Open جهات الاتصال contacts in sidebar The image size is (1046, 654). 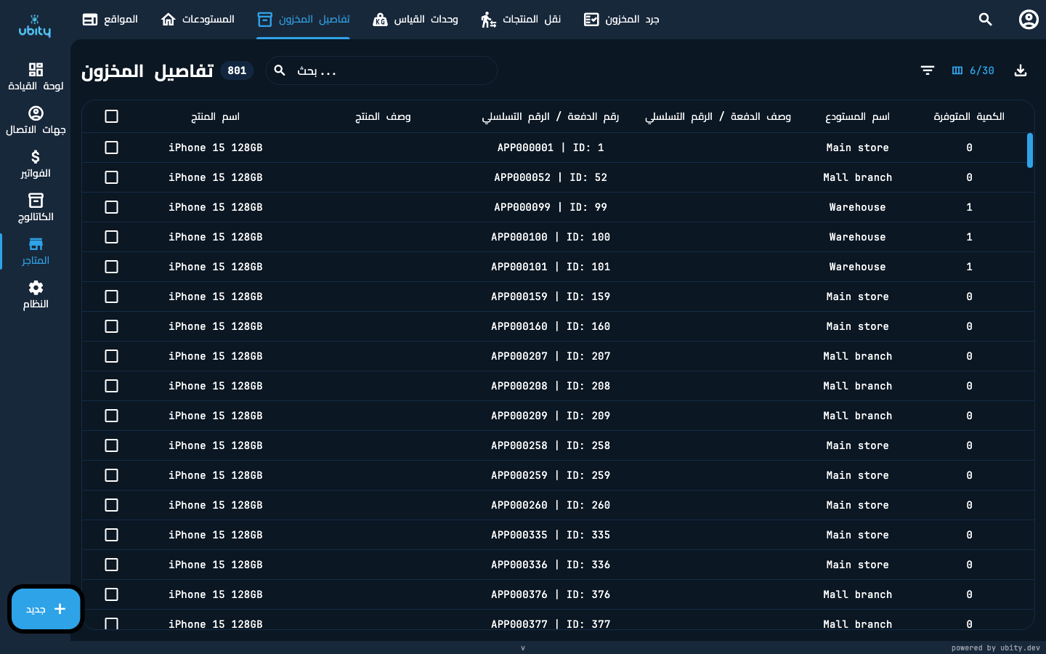[36, 121]
